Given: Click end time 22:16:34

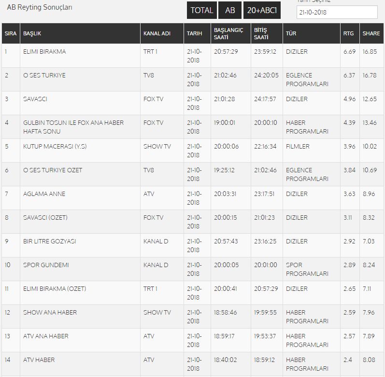Looking at the screenshot, I should pos(265,146).
